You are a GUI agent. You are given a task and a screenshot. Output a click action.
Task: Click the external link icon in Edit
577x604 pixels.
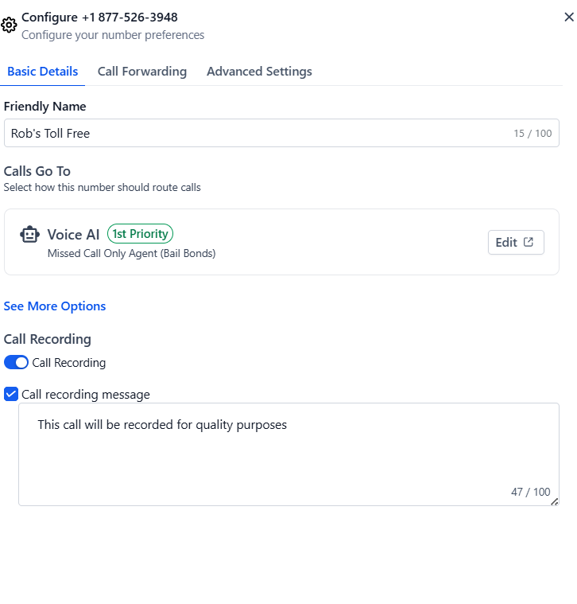pyautogui.click(x=529, y=242)
